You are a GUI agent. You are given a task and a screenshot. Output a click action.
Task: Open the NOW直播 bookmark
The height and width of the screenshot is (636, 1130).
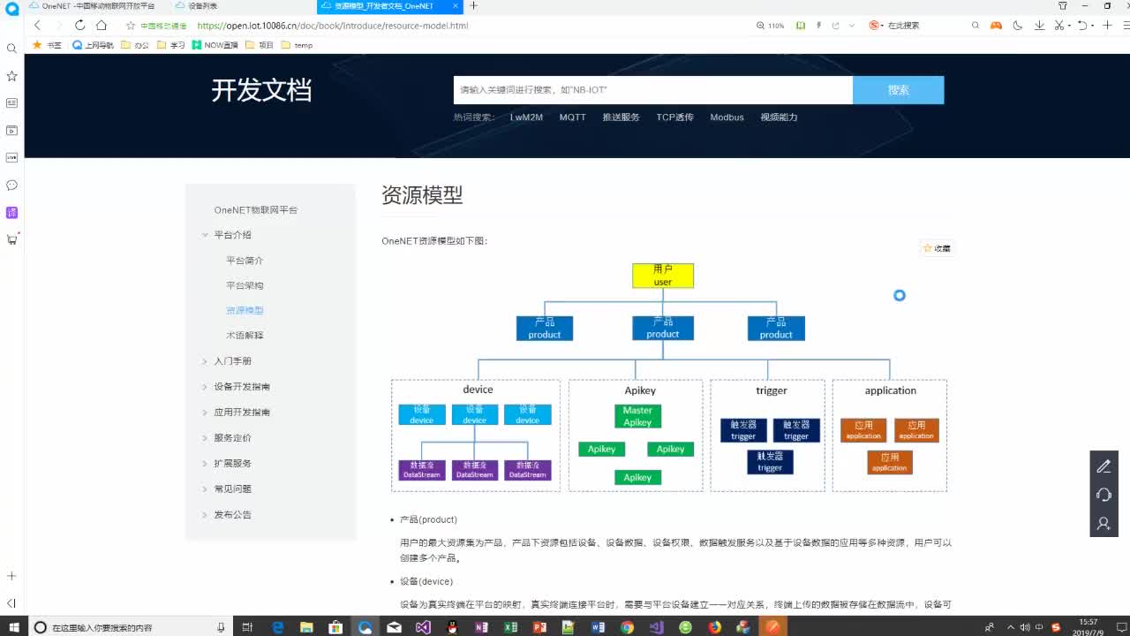click(x=215, y=45)
